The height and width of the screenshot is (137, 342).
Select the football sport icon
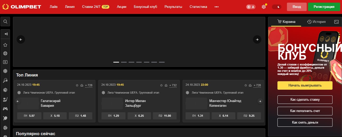pos(5,71)
